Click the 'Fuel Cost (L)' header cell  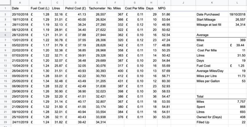[x=40, y=8]
